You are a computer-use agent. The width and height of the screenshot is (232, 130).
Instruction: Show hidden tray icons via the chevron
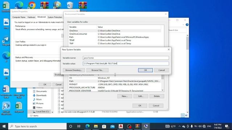pyautogui.click(x=179, y=126)
